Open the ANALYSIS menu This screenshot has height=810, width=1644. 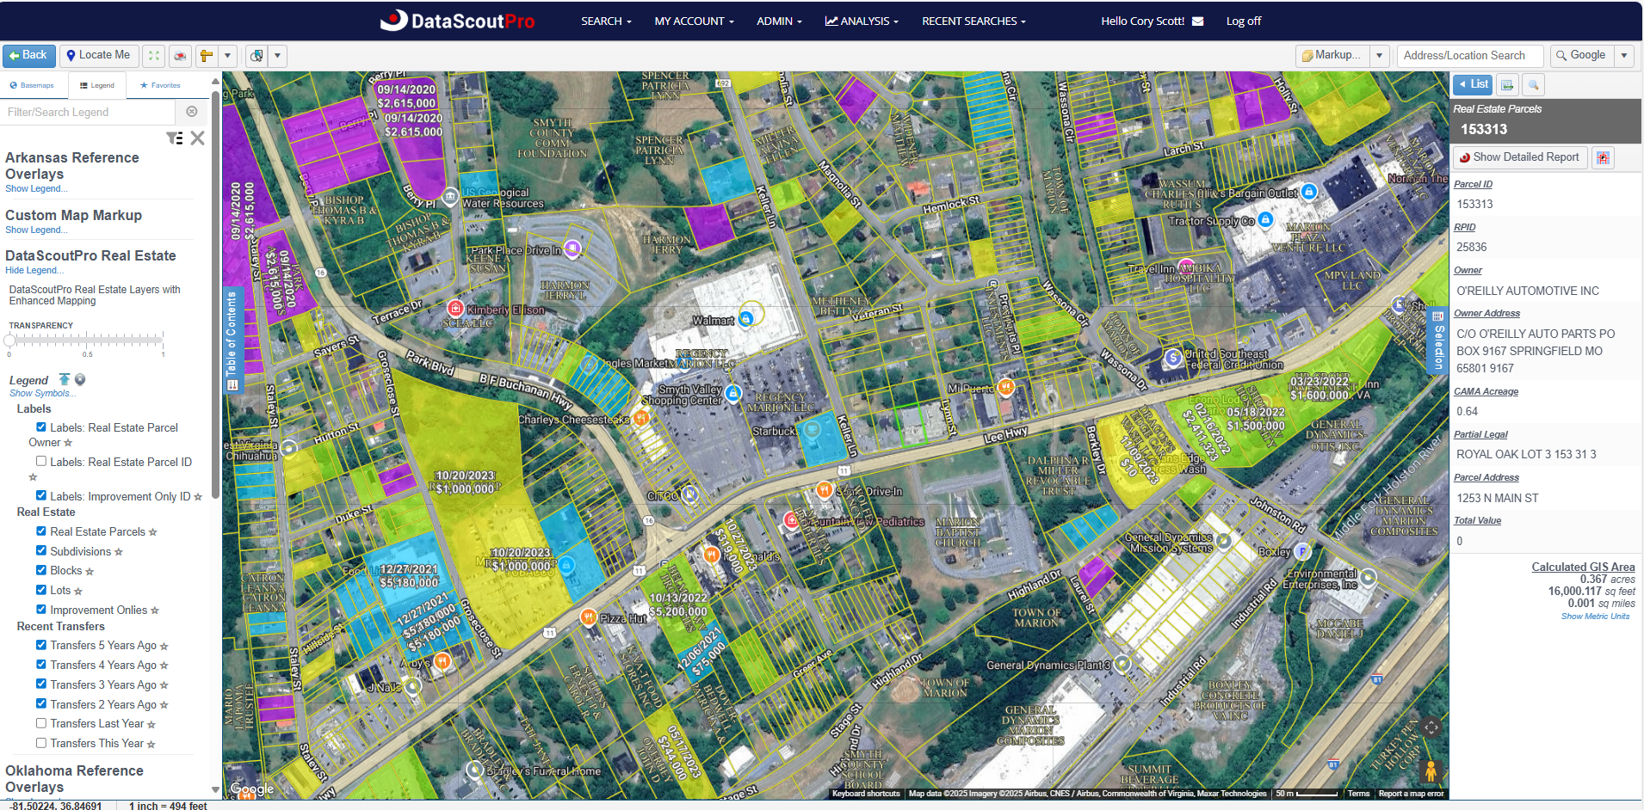pos(862,21)
